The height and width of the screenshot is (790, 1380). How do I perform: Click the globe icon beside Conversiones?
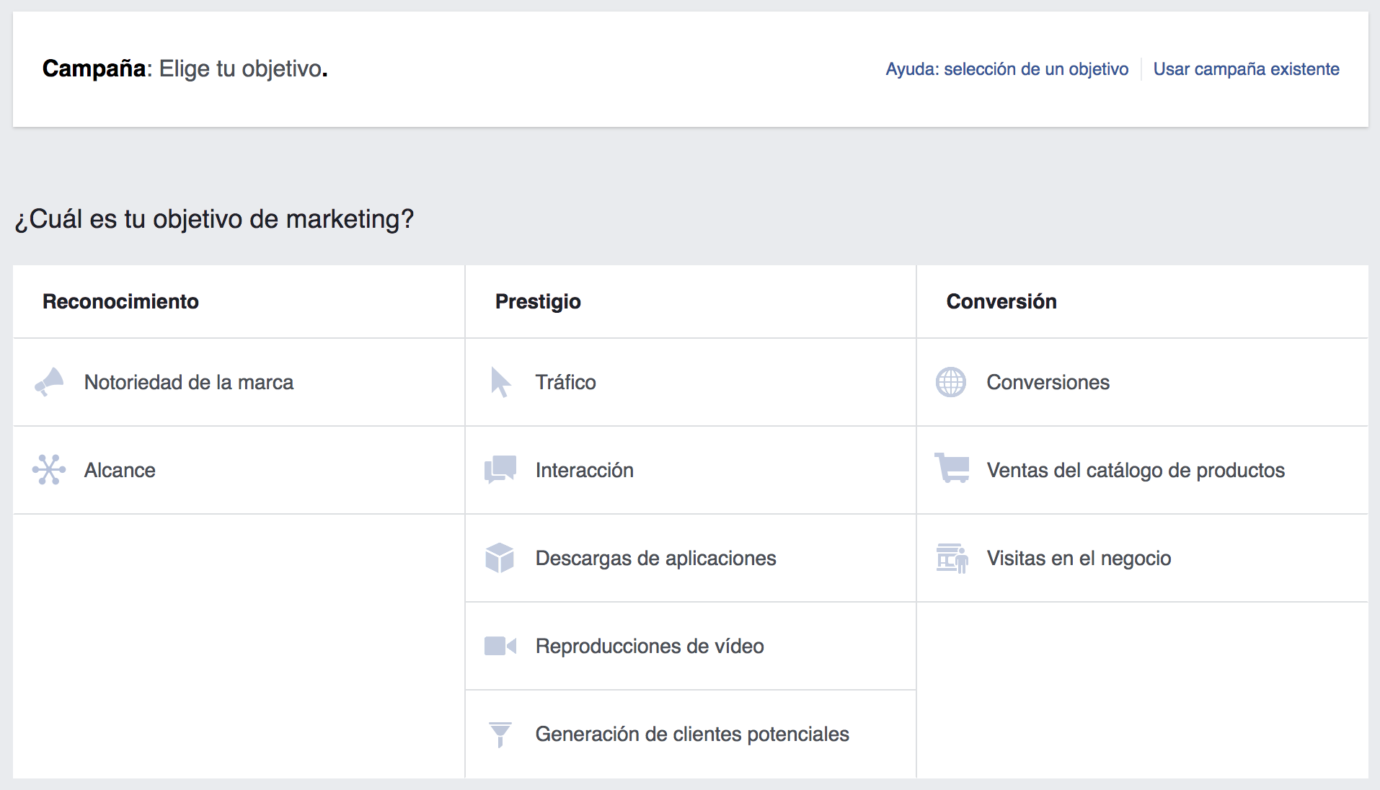point(951,382)
